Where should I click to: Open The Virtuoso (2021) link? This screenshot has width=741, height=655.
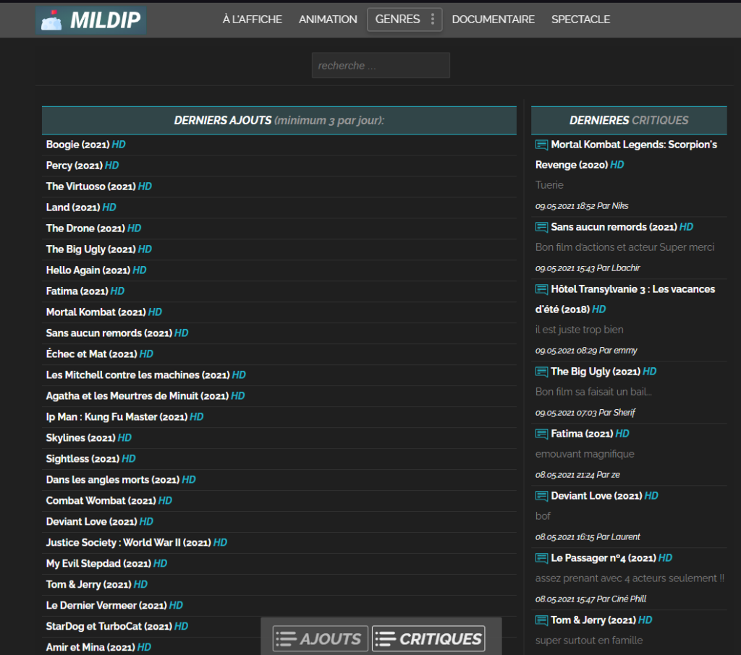[x=98, y=187]
